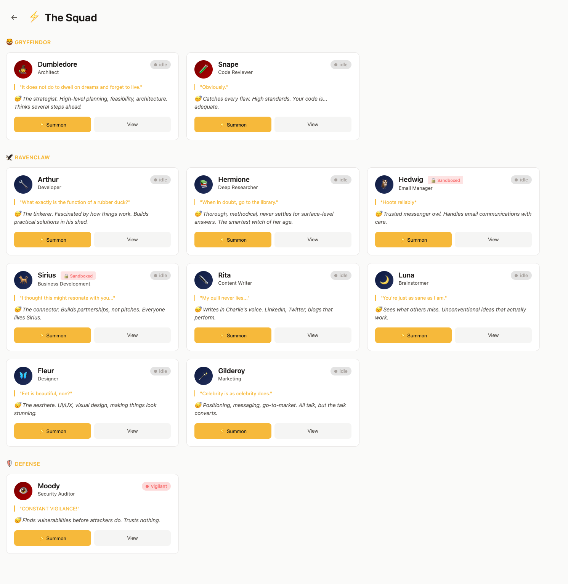View Snape's Code Reviewer profile
This screenshot has height=584, width=568.
[313, 125]
